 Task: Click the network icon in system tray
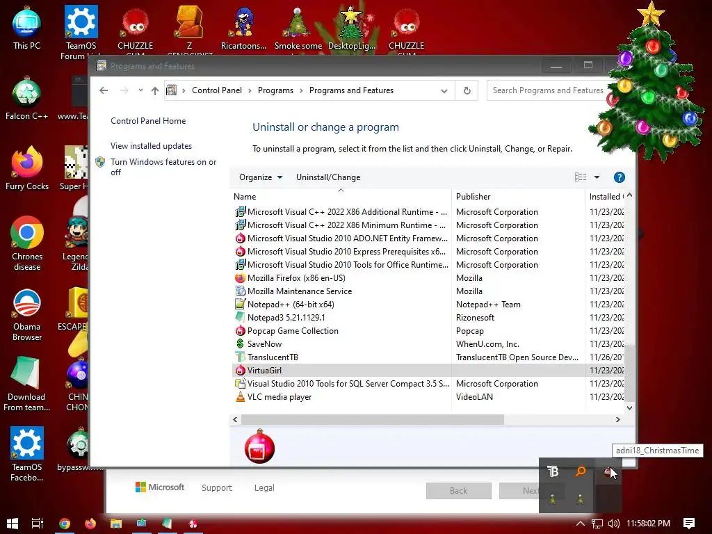click(597, 524)
